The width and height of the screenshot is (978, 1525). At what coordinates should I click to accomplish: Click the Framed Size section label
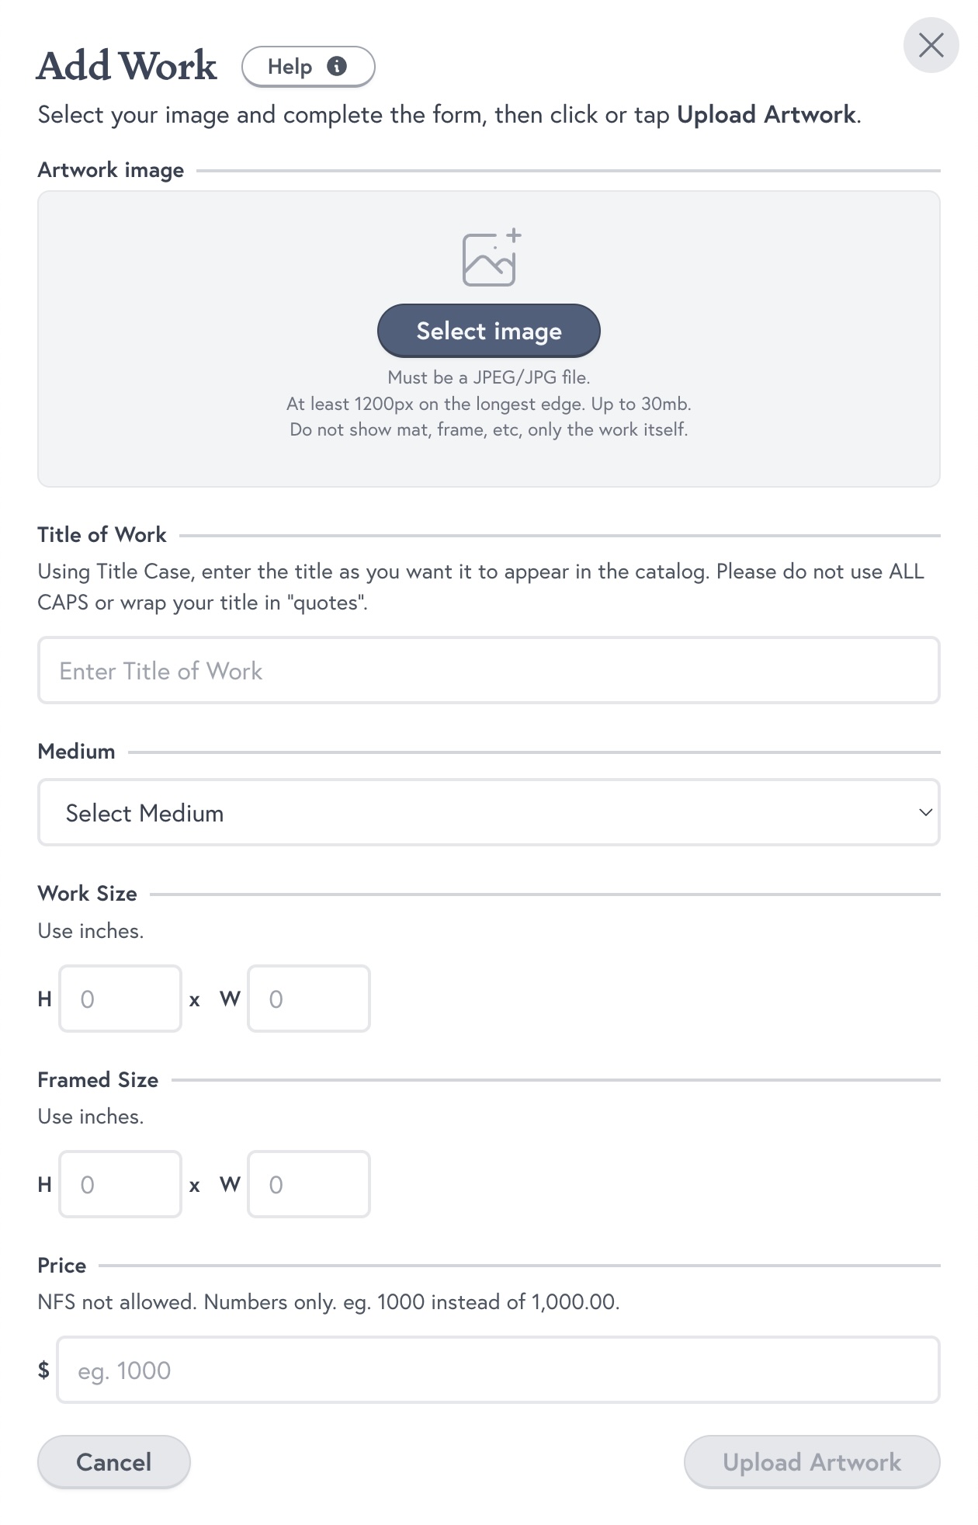click(x=98, y=1080)
